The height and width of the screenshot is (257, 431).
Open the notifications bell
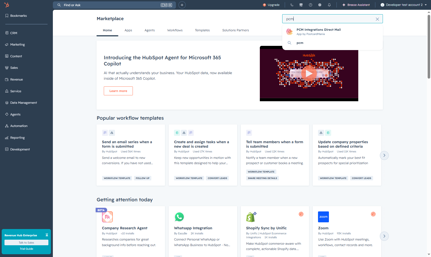tap(329, 5)
